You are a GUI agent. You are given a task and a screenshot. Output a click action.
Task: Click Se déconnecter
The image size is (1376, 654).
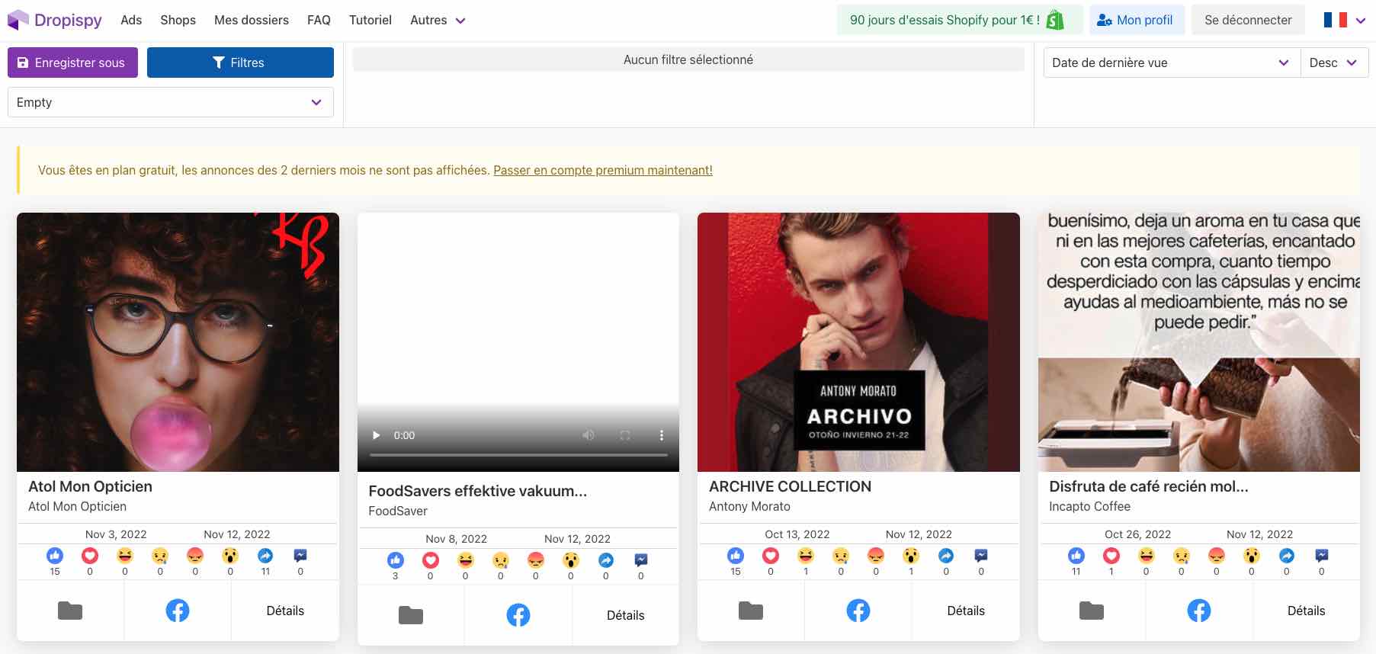1248,20
